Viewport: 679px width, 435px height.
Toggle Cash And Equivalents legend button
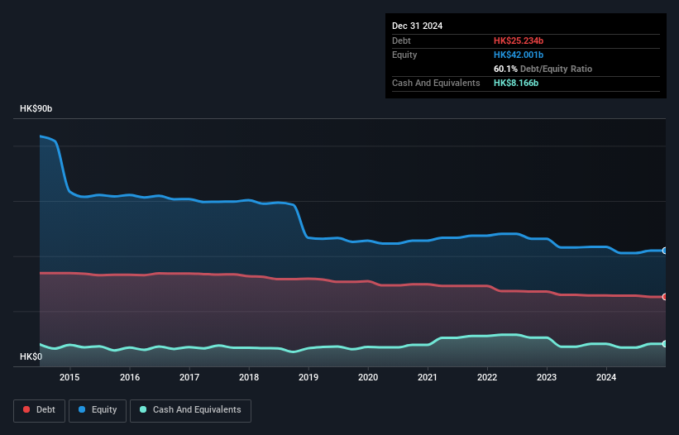(x=190, y=410)
